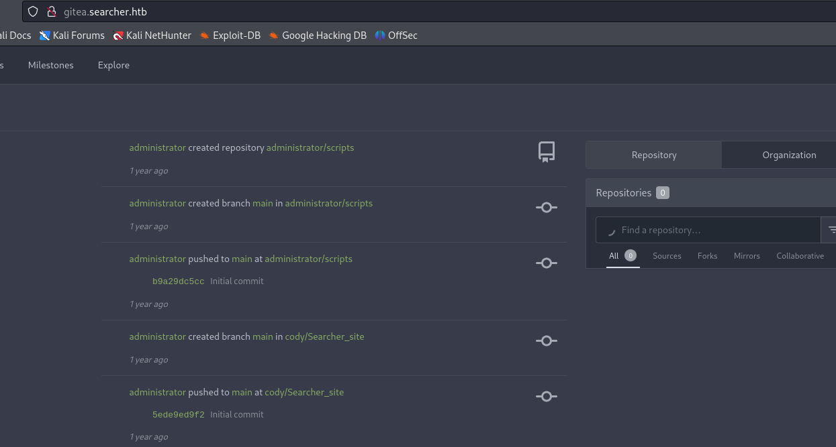Open administrator/scripts link in created branch entry
Screen dimensions: 836x447
pos(329,203)
